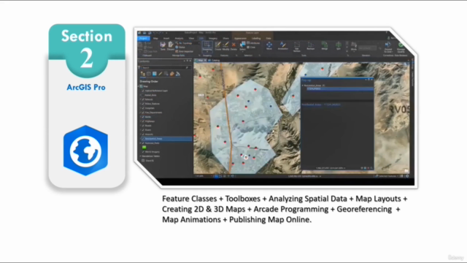Select the Annotation edit tool
Viewport: 467px width, 263px height.
[282, 45]
